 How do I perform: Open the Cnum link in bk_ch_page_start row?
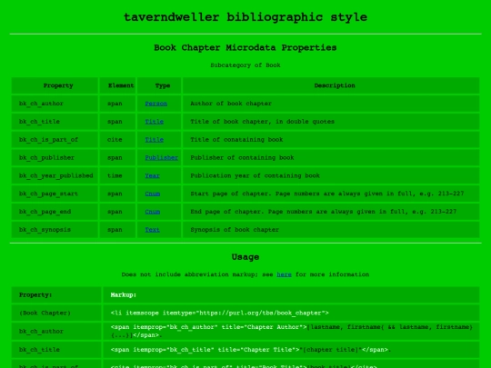[152, 194]
